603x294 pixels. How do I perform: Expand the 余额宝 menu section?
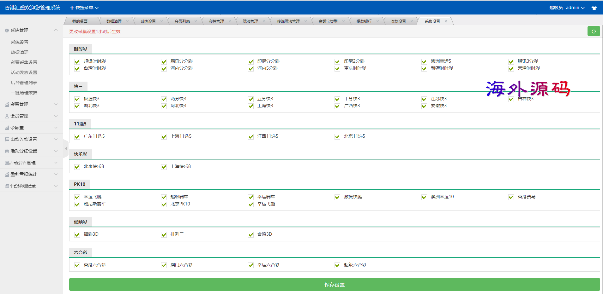(x=31, y=128)
